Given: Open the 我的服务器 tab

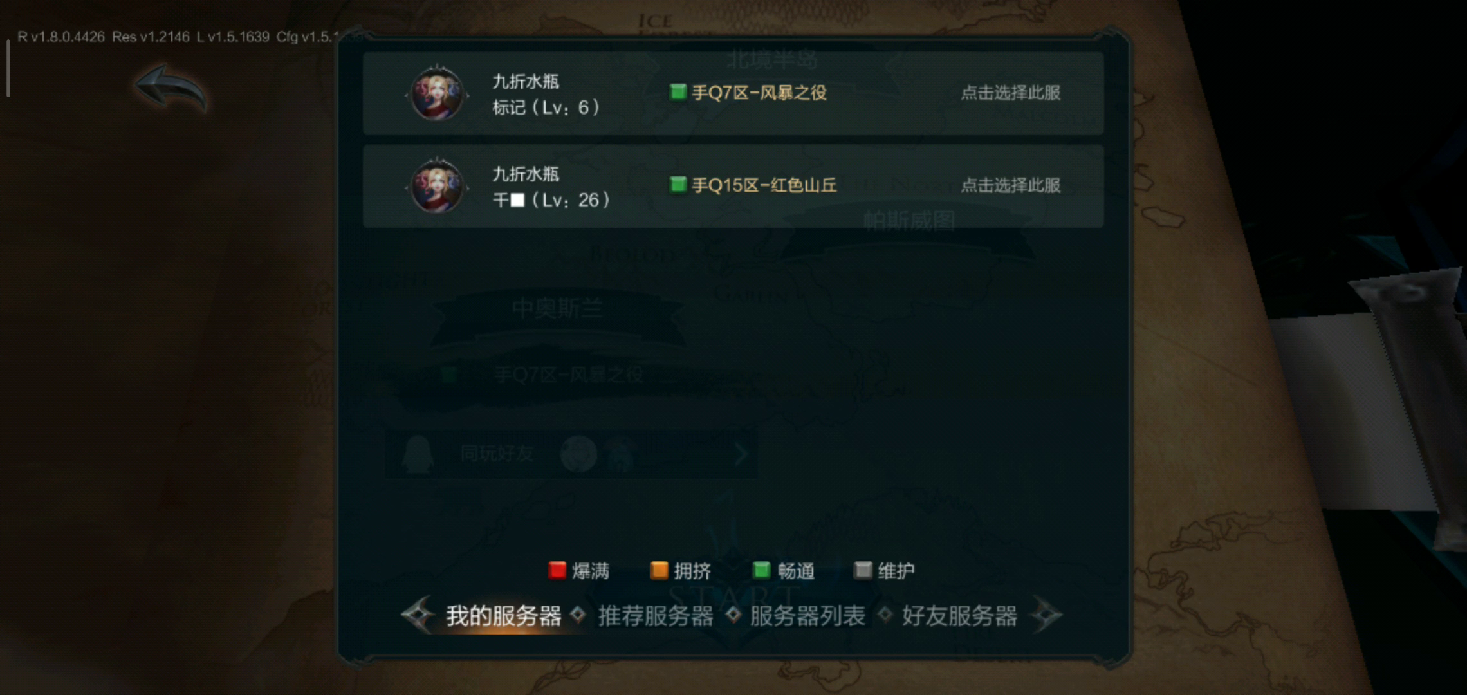Looking at the screenshot, I should [503, 616].
